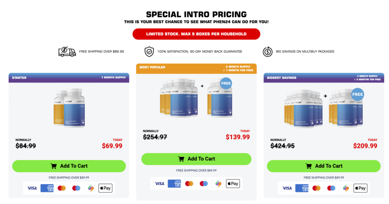Choose Apple Pay in the Most Popular card
389x204 pixels.
click(x=232, y=184)
